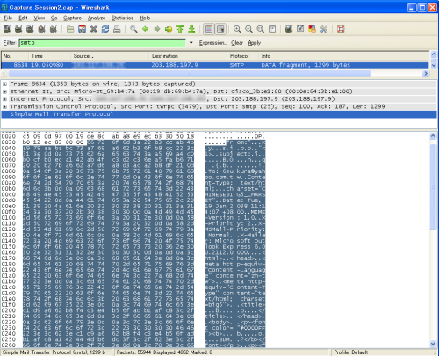The width and height of the screenshot is (439, 356).
Task: Click the Clear filter button
Action: click(237, 43)
